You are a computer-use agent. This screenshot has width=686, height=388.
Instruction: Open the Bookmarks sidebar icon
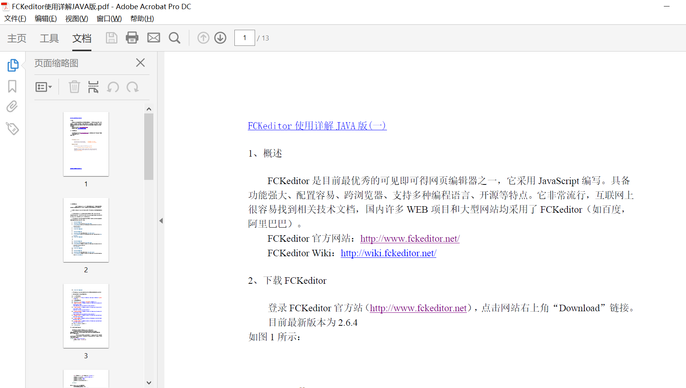click(12, 86)
